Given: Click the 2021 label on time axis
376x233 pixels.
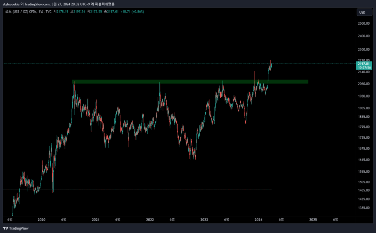Looking at the screenshot, I should click(96, 219).
